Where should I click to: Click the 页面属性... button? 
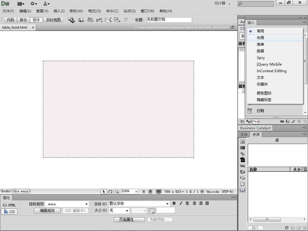pos(129,220)
